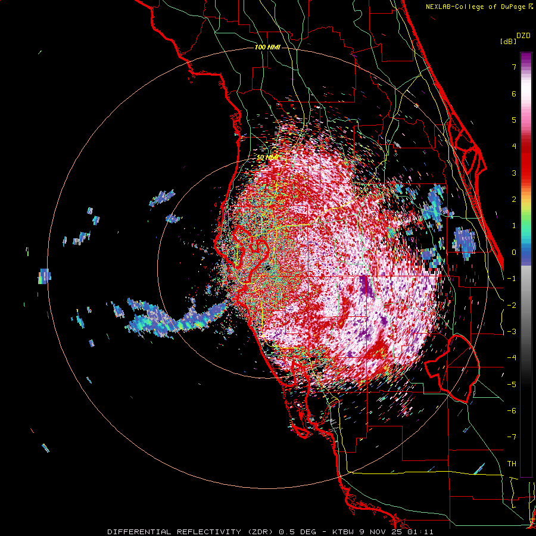
Task: Click the legend value -7
Action: coord(512,437)
